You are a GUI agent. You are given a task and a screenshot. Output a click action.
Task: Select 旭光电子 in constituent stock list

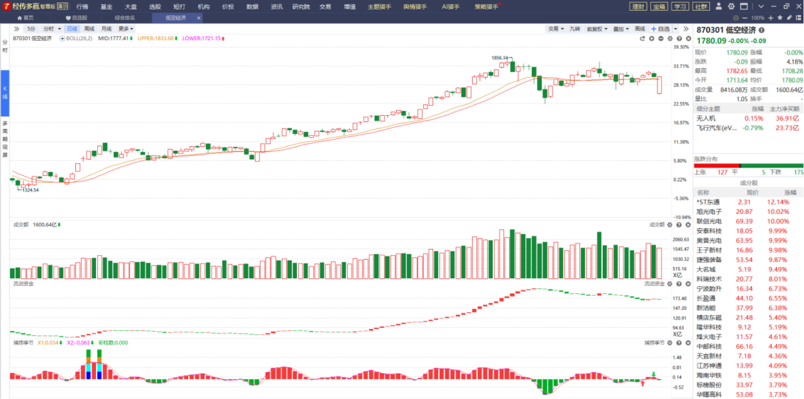[709, 212]
